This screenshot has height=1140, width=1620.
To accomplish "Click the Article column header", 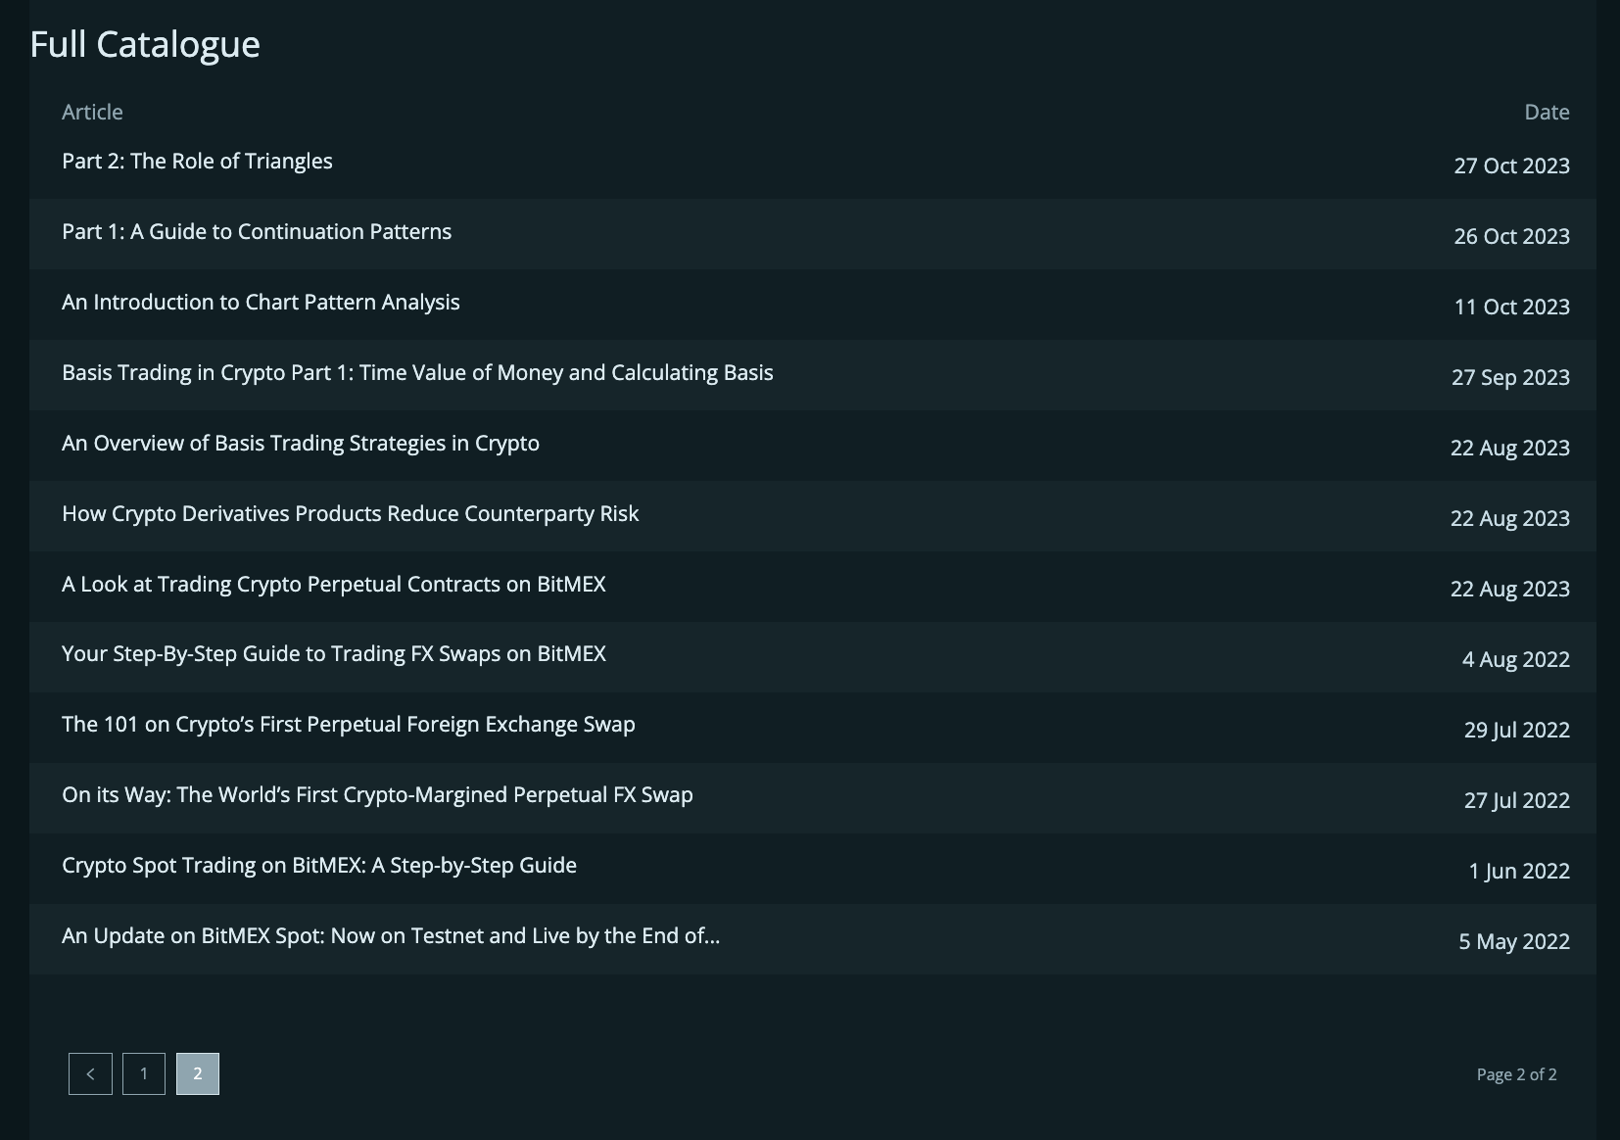I will [92, 112].
